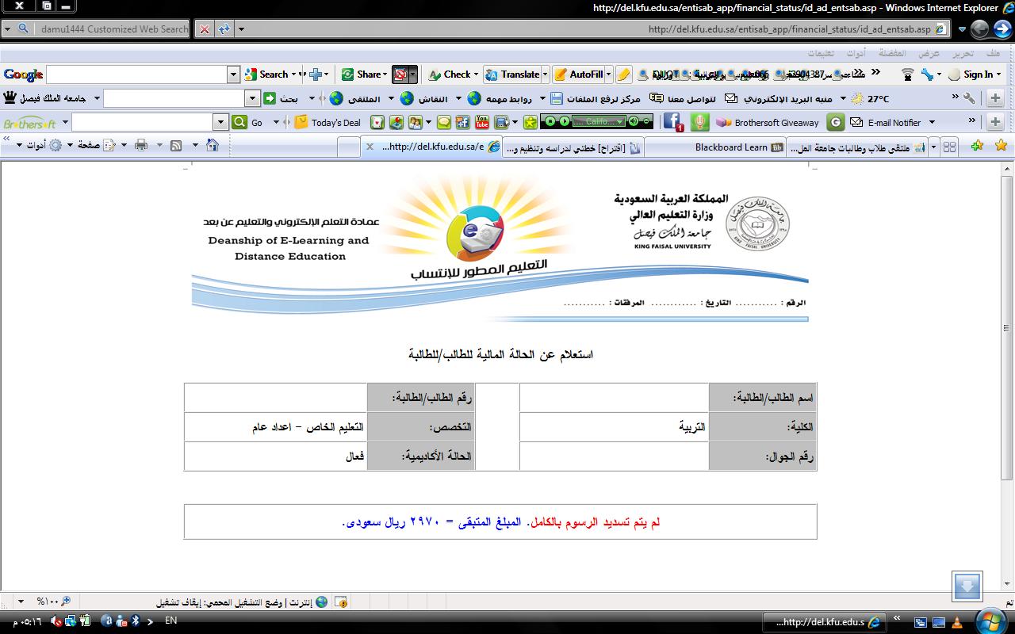Click the Quick Tabs grid icon
The height and width of the screenshot is (634, 1015).
[x=950, y=147]
